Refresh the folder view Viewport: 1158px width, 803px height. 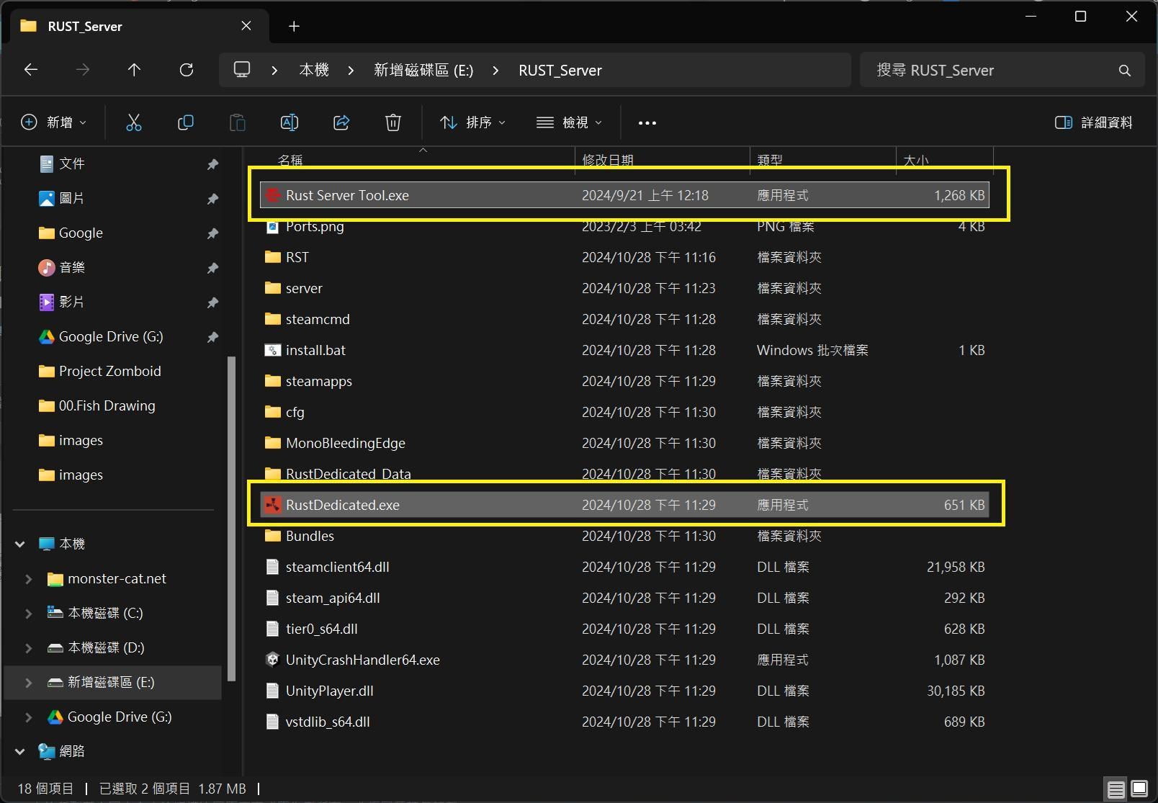(187, 70)
